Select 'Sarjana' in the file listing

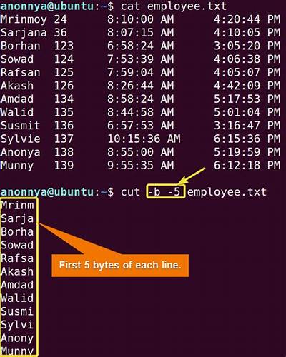pos(24,33)
